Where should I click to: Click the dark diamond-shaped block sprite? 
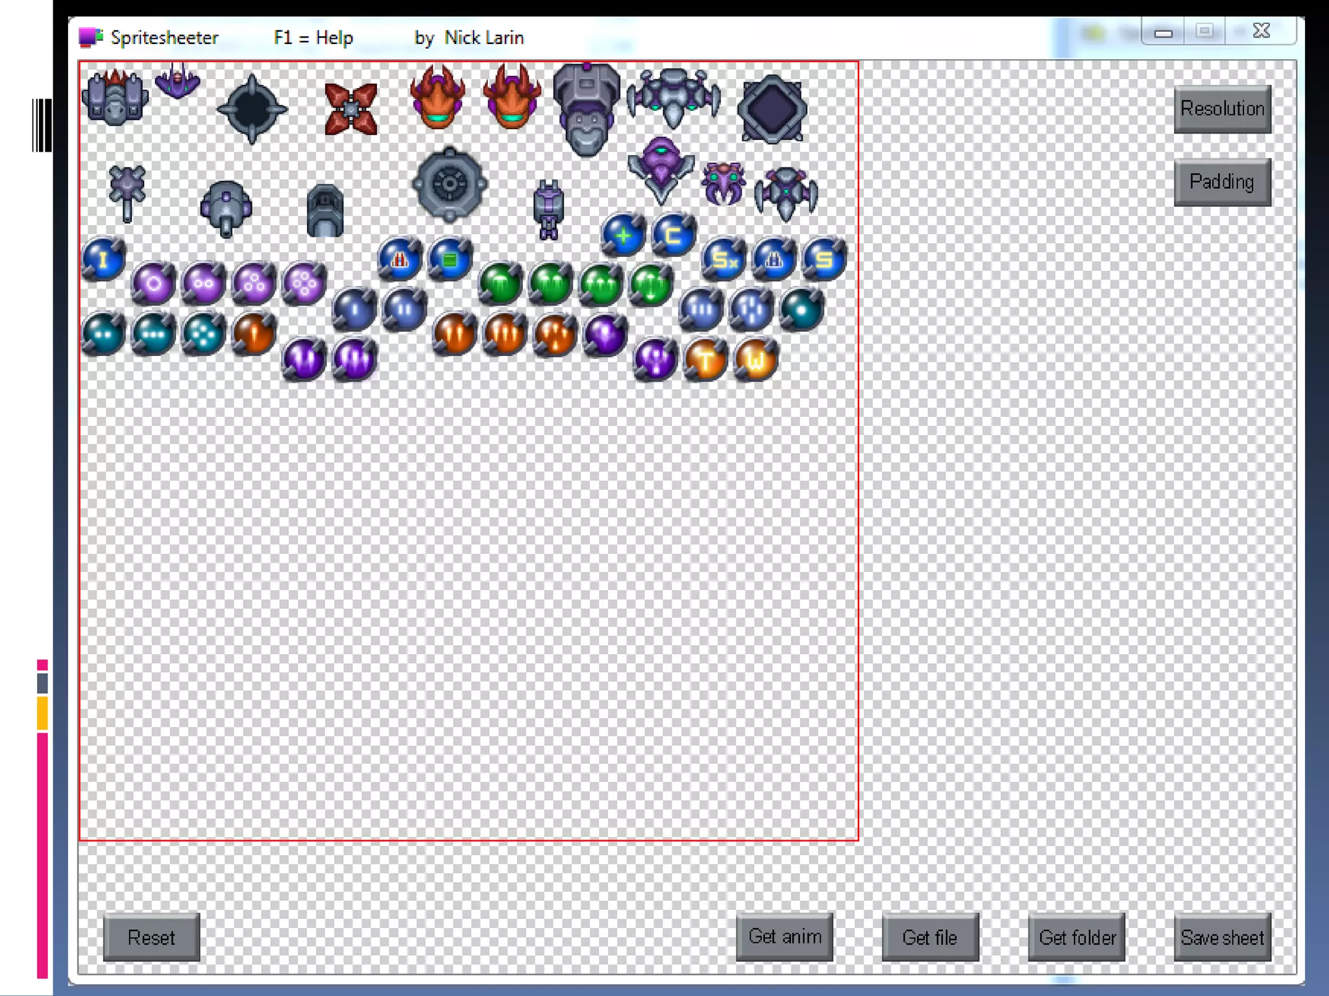[x=772, y=109]
